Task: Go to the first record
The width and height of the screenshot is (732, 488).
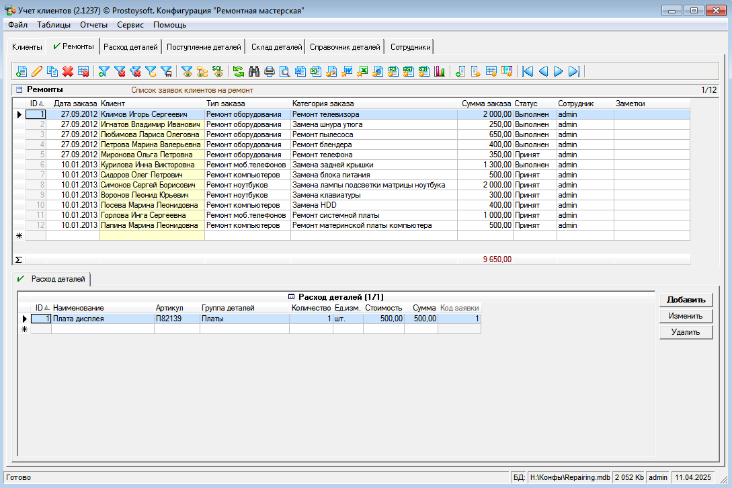Action: click(x=528, y=71)
